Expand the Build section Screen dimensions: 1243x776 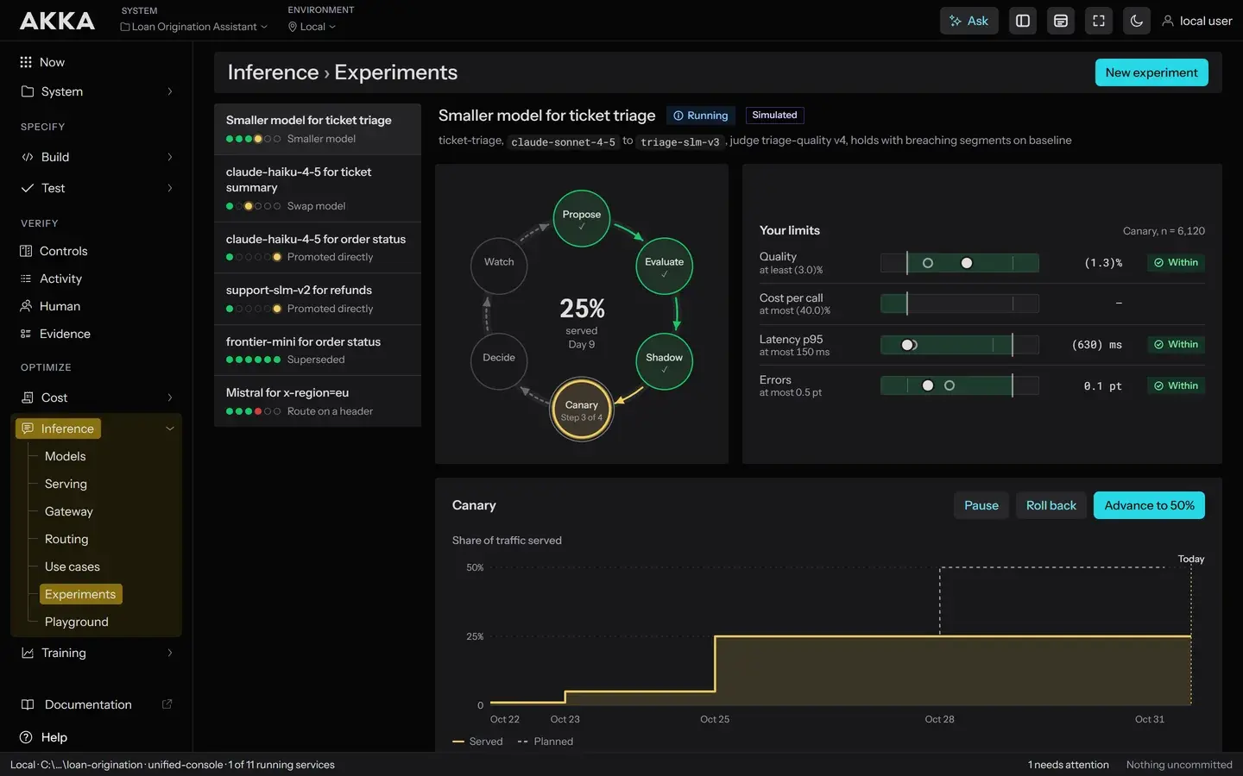(x=96, y=157)
